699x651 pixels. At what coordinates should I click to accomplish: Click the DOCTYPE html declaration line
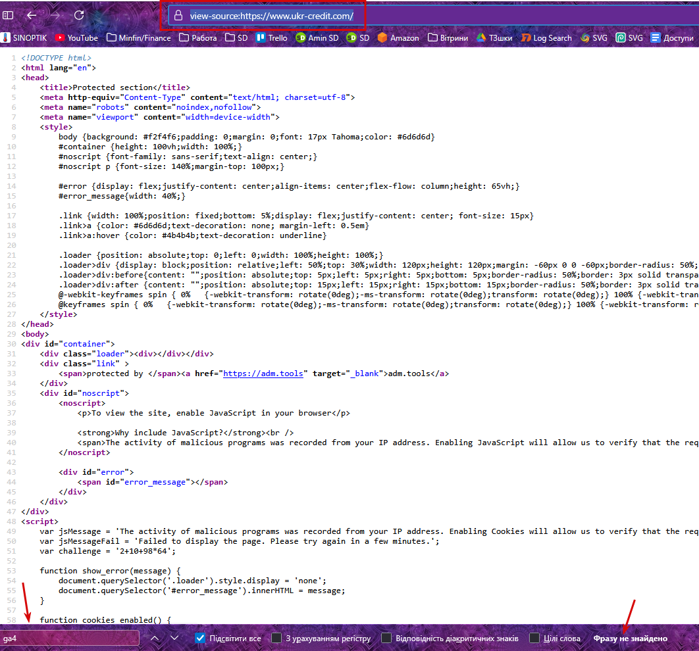click(x=56, y=58)
